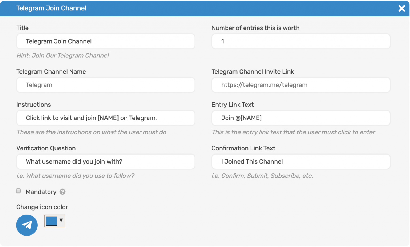Enable the Mandatory checkbox
Viewport: 410px width, 247px height.
pyautogui.click(x=18, y=191)
